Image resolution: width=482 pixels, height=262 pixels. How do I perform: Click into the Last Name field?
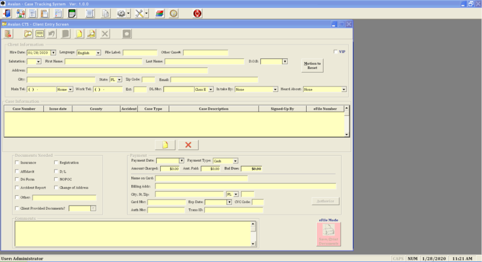(204, 61)
